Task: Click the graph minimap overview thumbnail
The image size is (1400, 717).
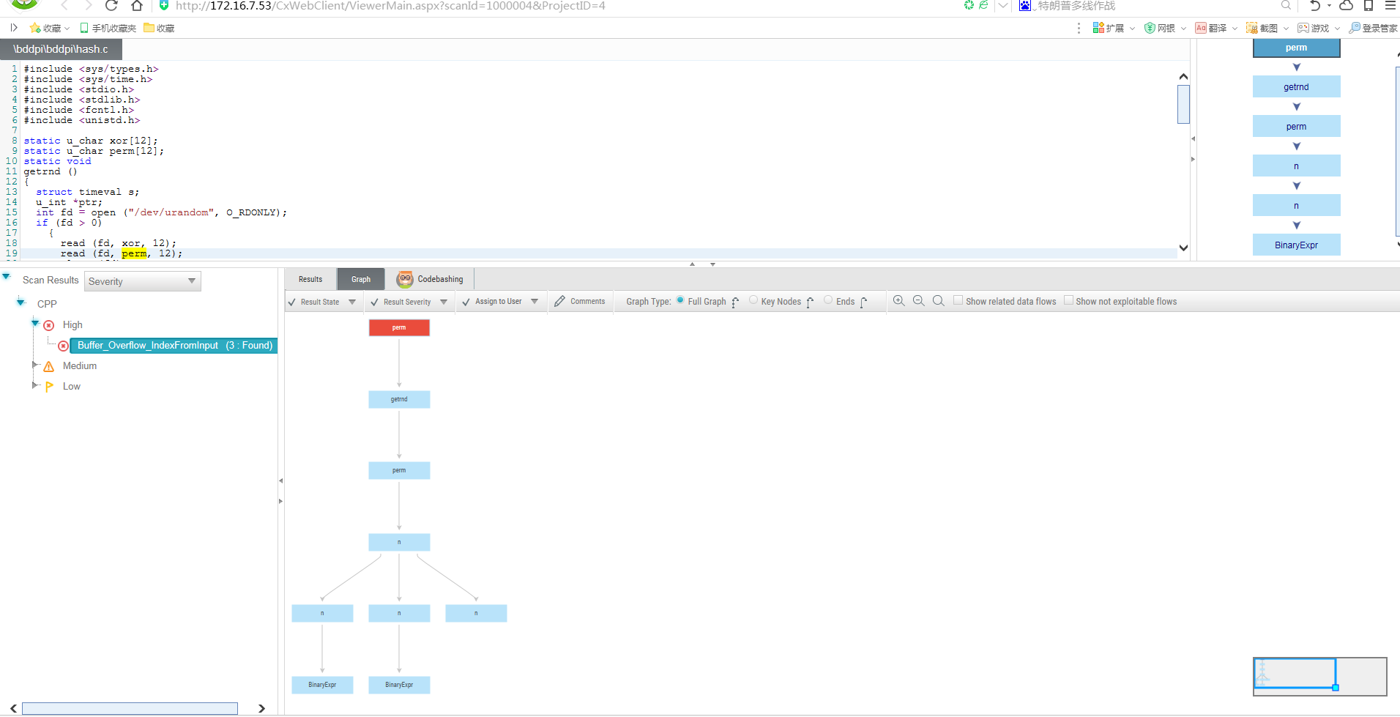Action: pyautogui.click(x=1319, y=676)
